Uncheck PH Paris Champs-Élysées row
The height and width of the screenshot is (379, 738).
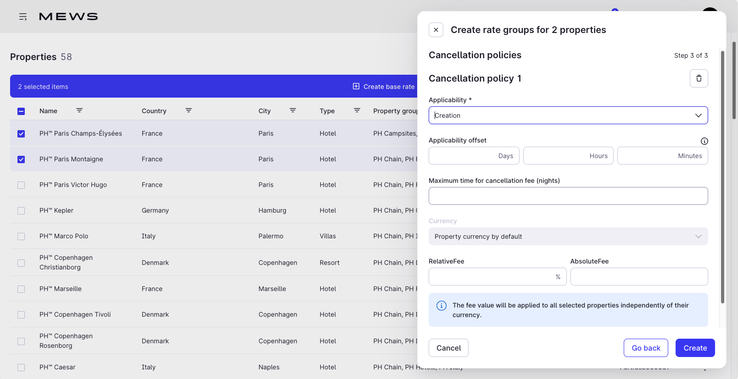pyautogui.click(x=21, y=134)
